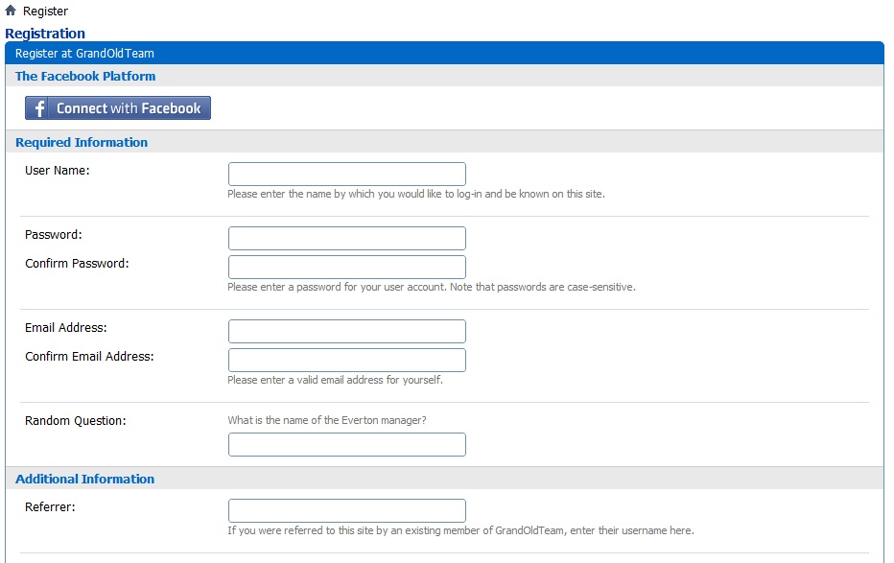Click the Facebook 'f' logo icon
Image resolution: width=894 pixels, height=563 pixels.
pyautogui.click(x=39, y=108)
